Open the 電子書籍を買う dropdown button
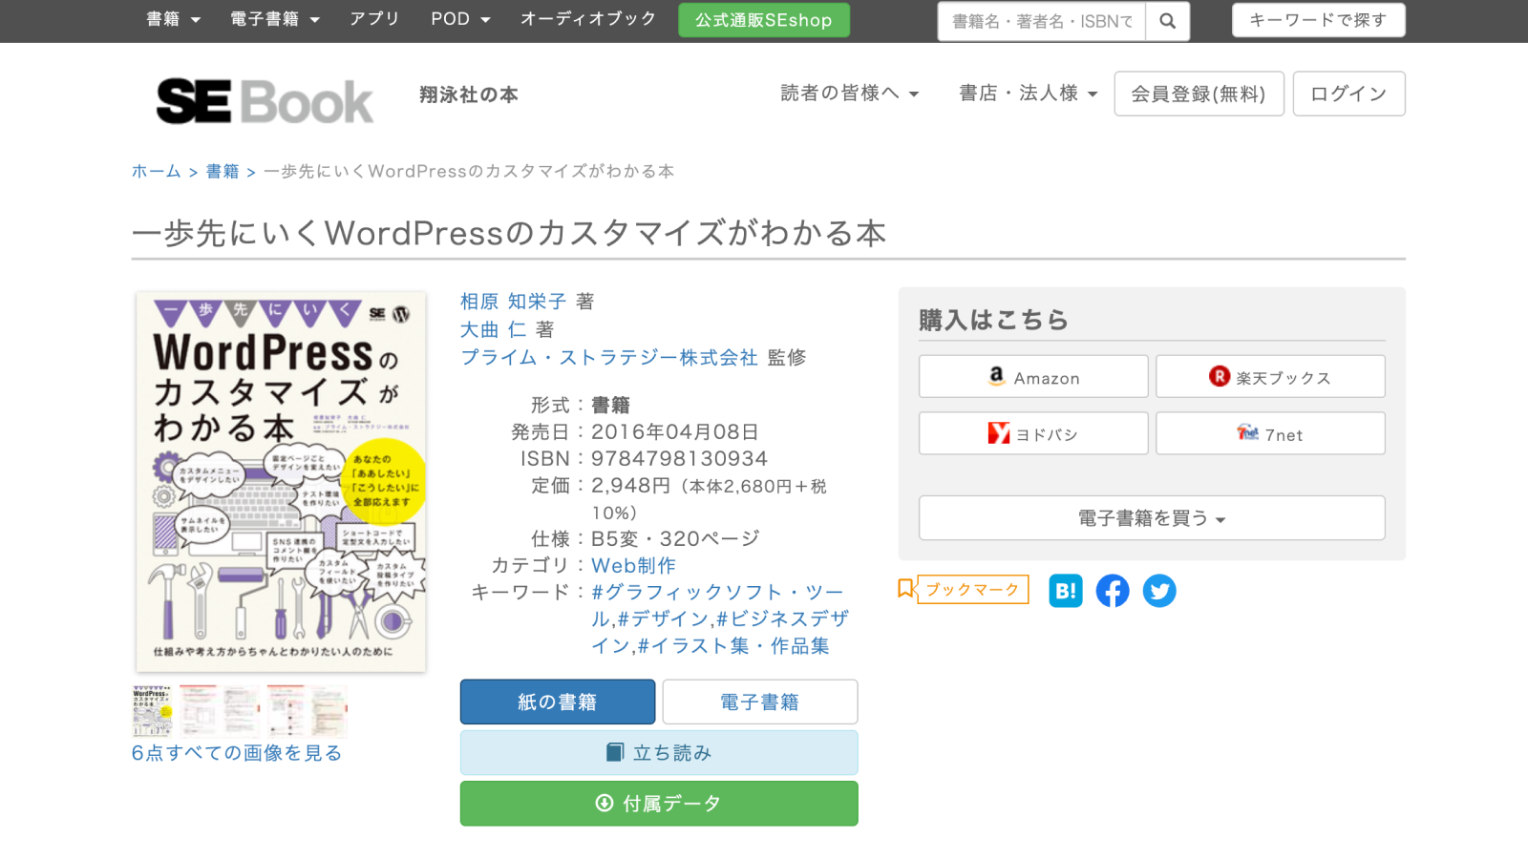 (x=1152, y=518)
